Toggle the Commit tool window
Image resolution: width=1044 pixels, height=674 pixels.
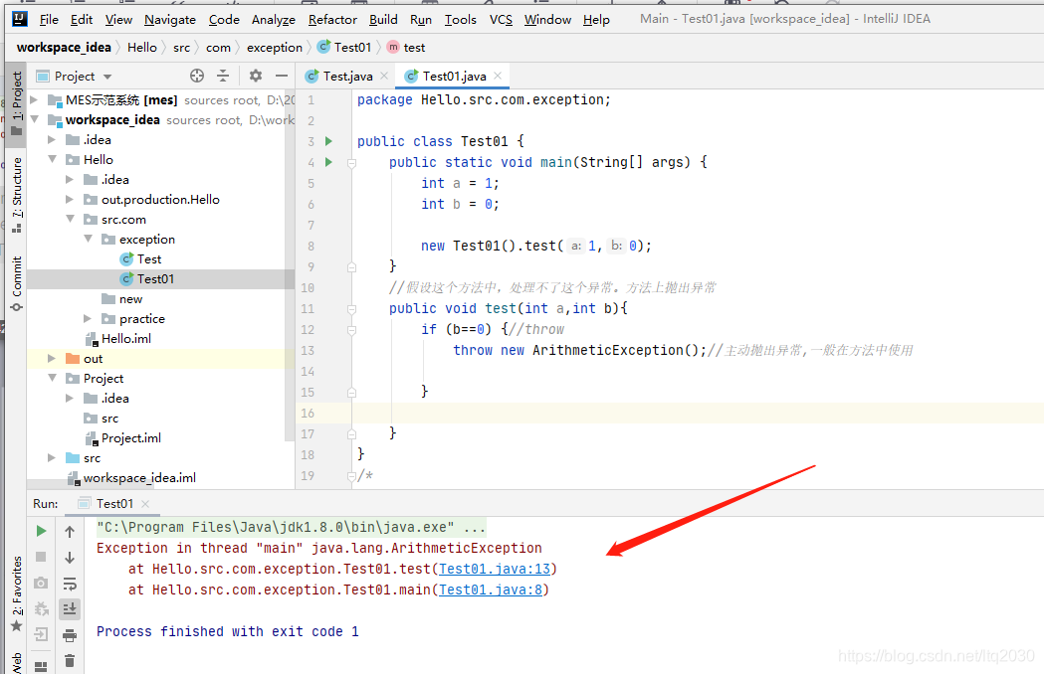pyautogui.click(x=16, y=283)
